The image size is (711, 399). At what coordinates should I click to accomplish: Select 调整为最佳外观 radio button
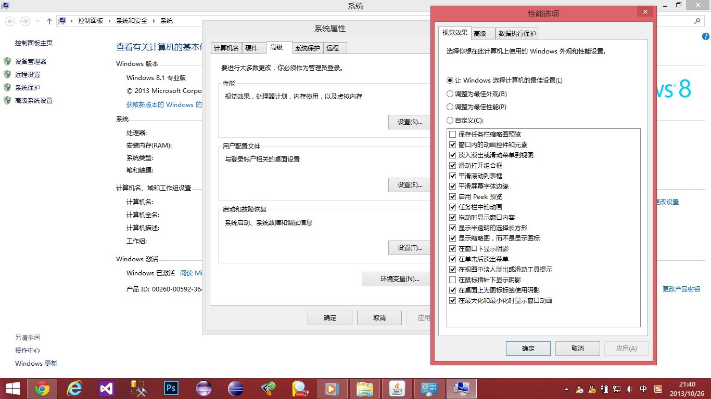pyautogui.click(x=450, y=94)
